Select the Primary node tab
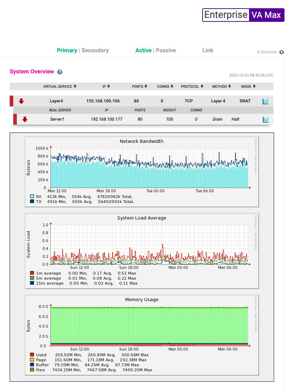 click(67, 50)
